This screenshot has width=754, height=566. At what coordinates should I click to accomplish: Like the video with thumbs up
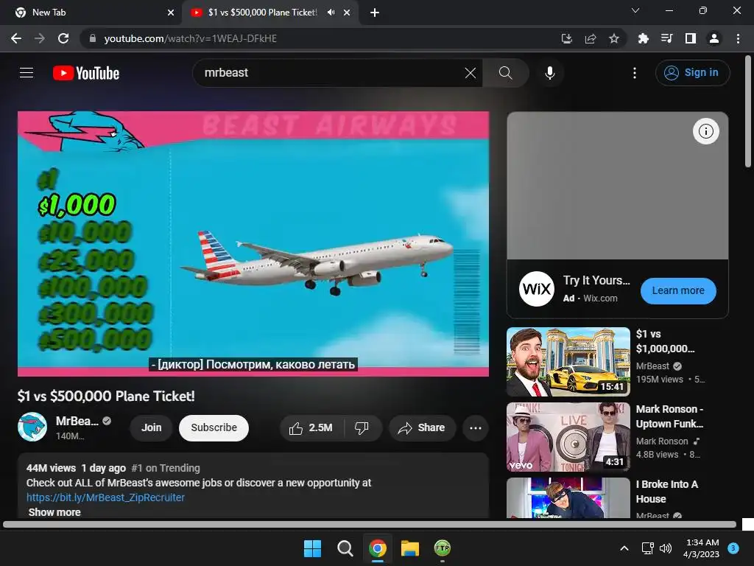[311, 427]
